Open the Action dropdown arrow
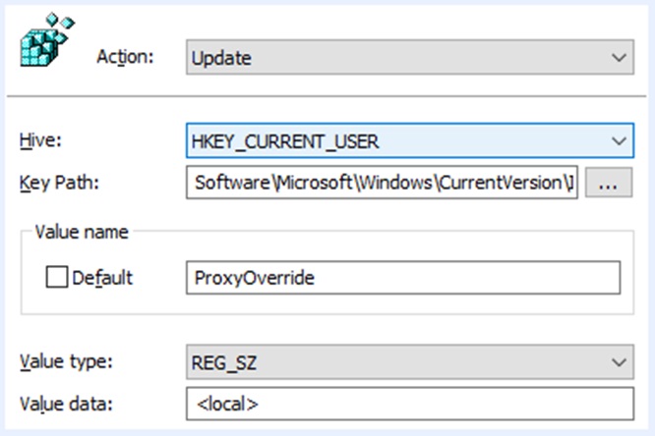 click(619, 58)
